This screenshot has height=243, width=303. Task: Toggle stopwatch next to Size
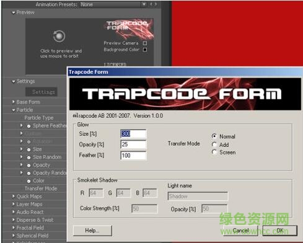coord(29,149)
